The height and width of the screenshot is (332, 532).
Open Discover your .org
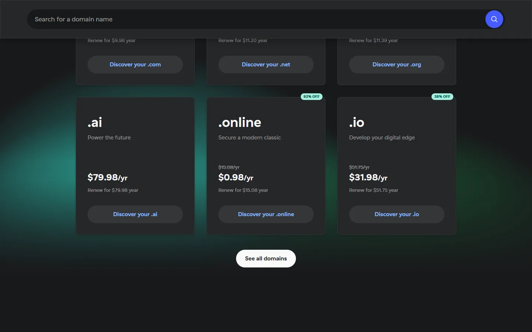(x=397, y=65)
